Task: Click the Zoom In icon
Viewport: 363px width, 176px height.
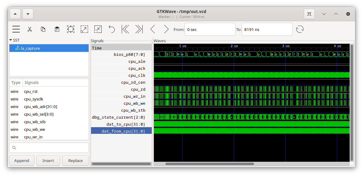Action: pyautogui.click(x=84, y=29)
